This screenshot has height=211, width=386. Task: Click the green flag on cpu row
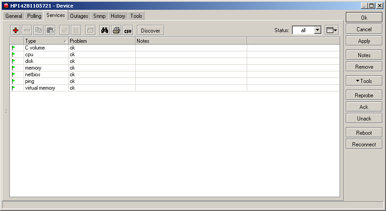coord(13,54)
